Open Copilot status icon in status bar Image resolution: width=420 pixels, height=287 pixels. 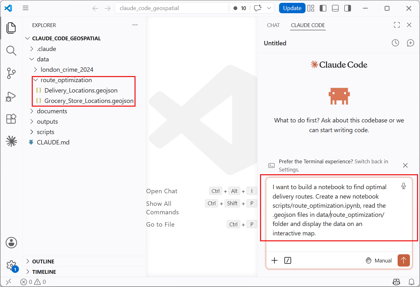point(396,282)
